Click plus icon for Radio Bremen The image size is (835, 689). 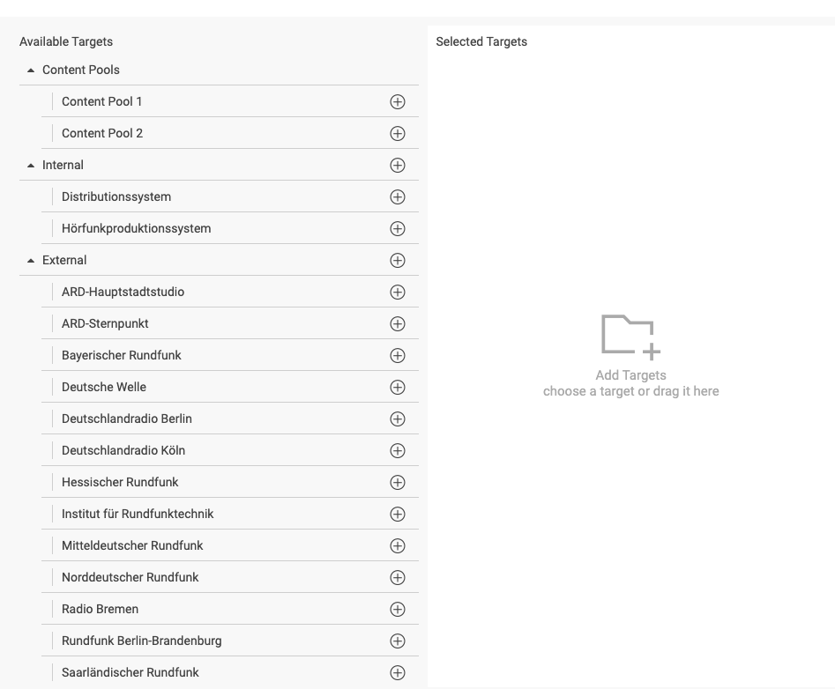click(398, 609)
